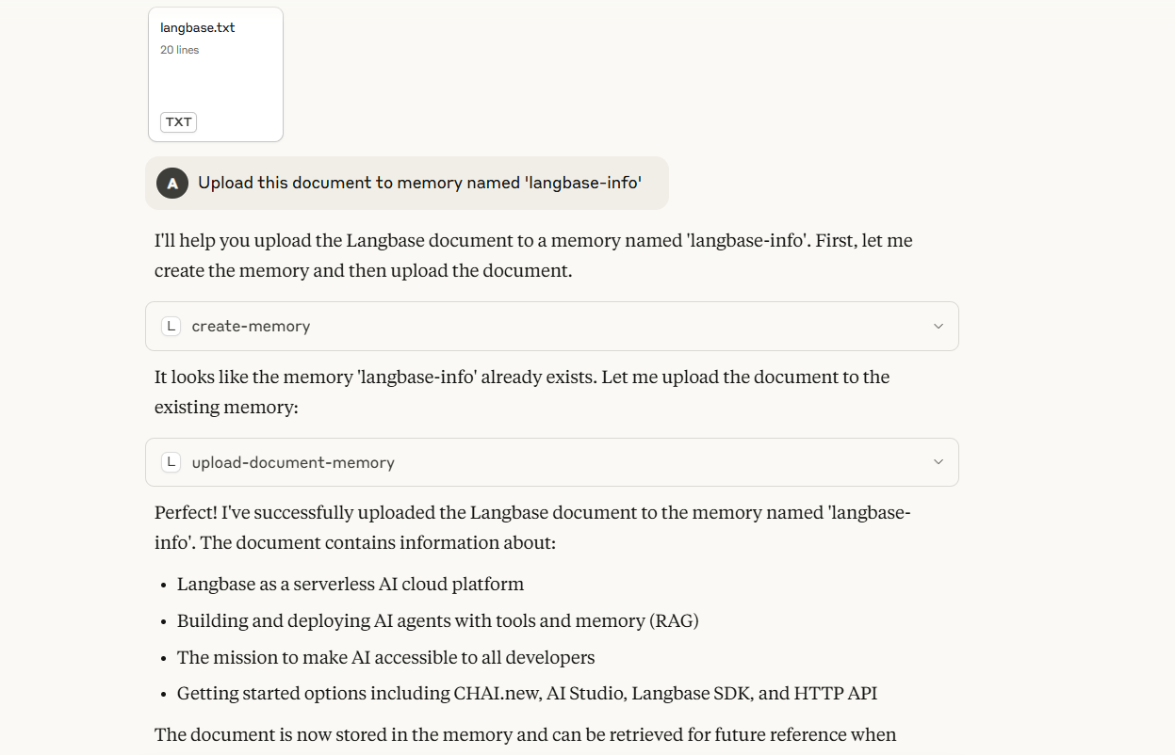The width and height of the screenshot is (1175, 755).
Task: Click the langbase.txt filename text
Action: pyautogui.click(x=197, y=27)
